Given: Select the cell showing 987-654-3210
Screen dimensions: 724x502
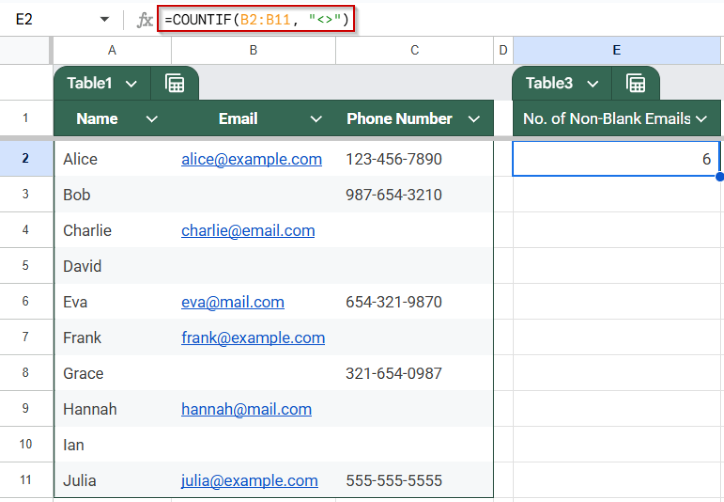Looking at the screenshot, I should [394, 194].
